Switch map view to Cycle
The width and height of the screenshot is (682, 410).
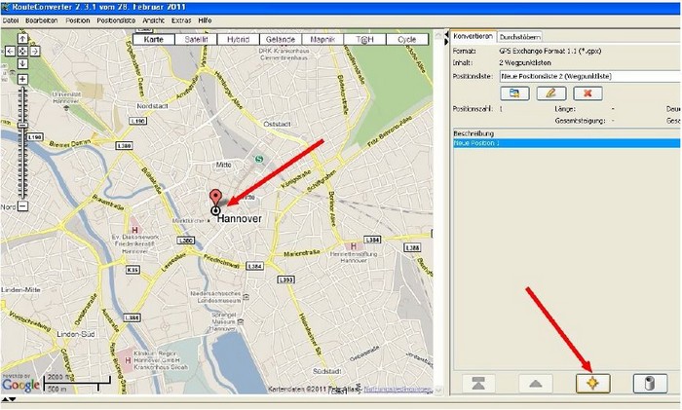[406, 40]
